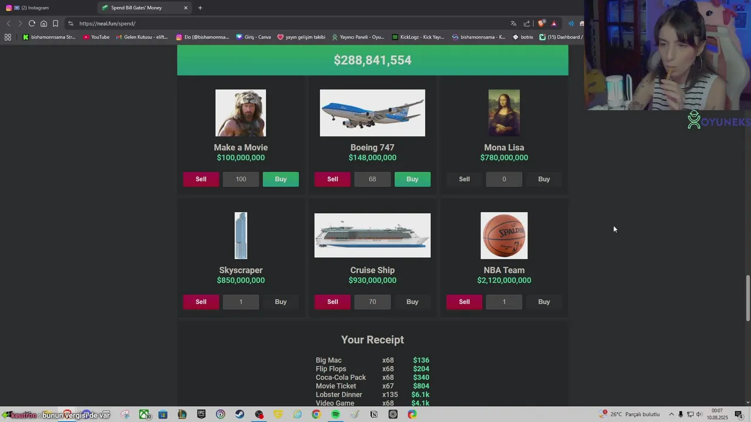
Task: Click the translate page icon
Action: click(513, 23)
